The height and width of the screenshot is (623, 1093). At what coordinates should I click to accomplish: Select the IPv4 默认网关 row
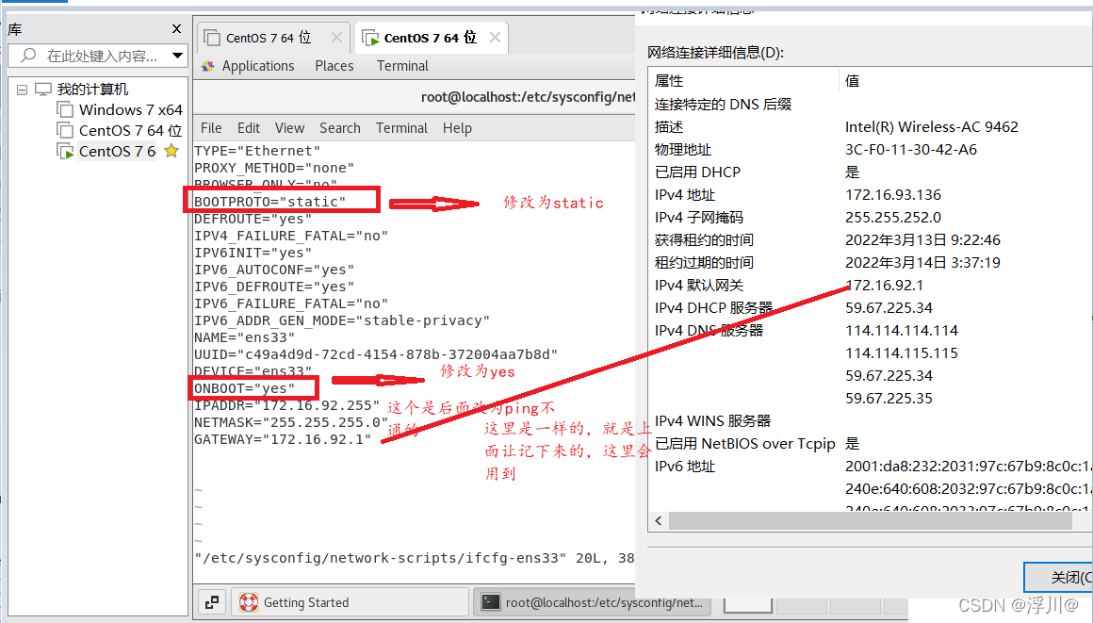(x=870, y=286)
